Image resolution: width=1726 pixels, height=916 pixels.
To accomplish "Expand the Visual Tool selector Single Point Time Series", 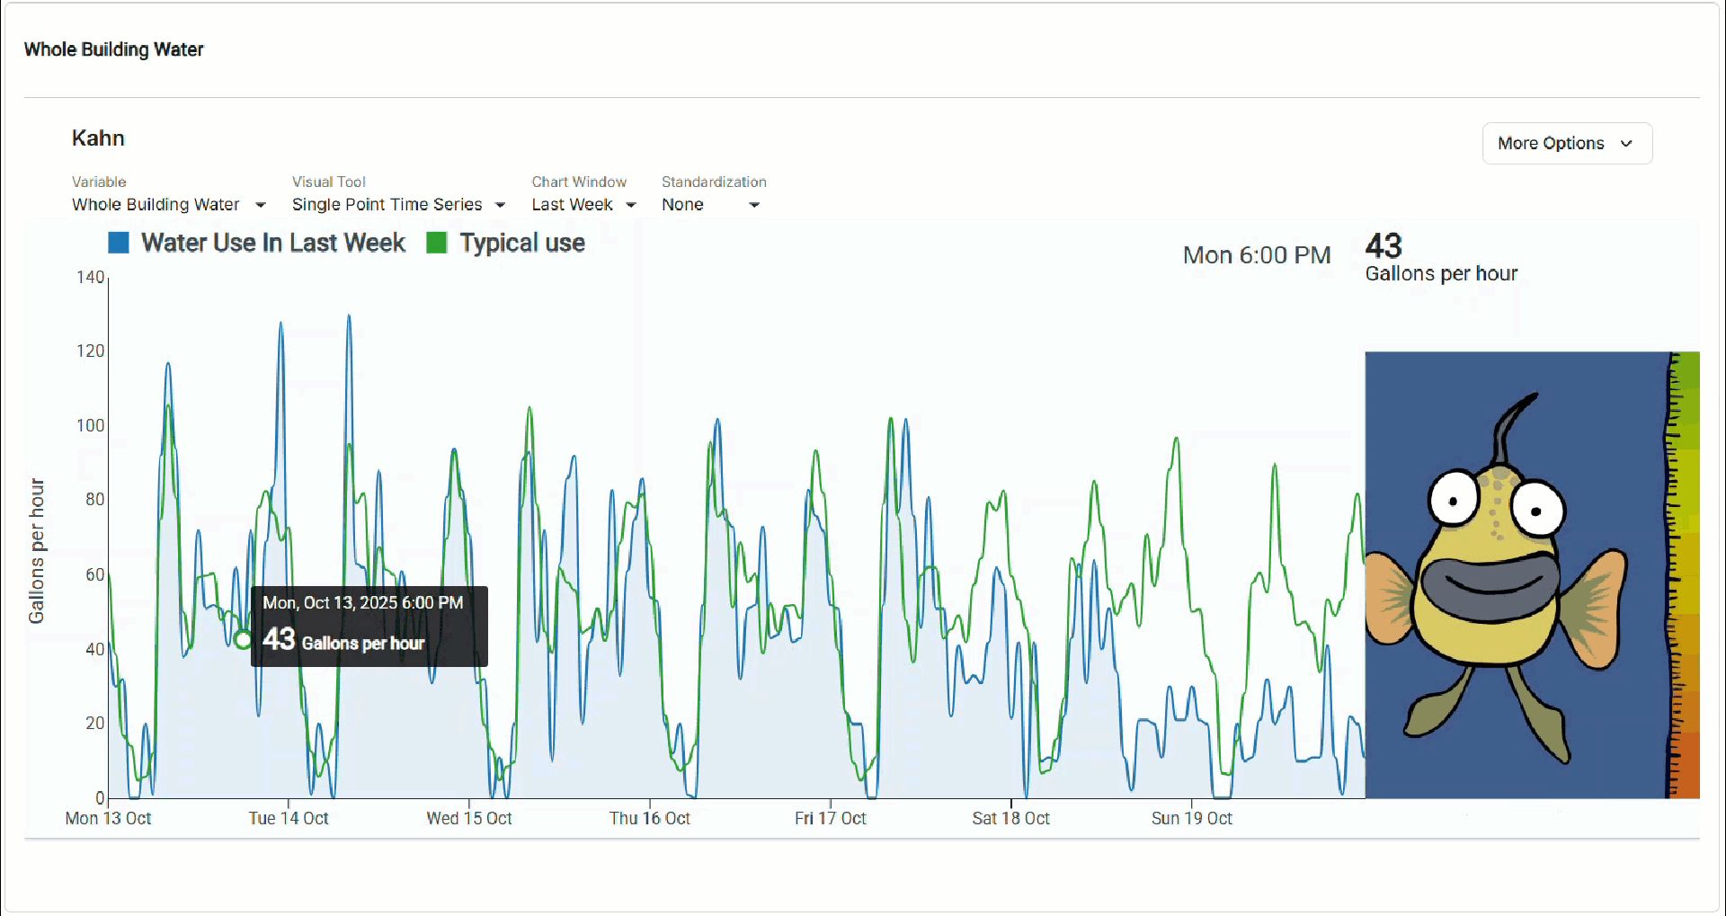I will (398, 205).
